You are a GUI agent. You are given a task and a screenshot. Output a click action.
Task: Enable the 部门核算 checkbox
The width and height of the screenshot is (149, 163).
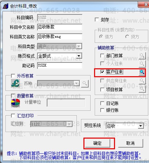102,56
